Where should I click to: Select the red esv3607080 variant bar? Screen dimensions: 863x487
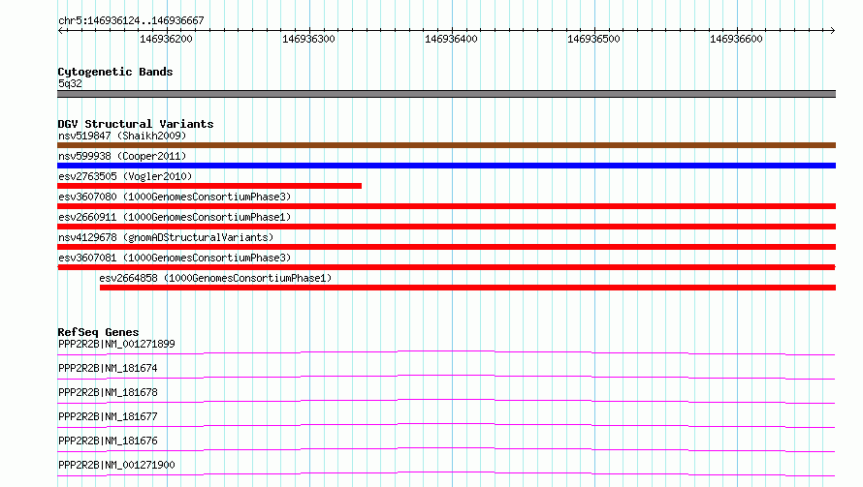(x=446, y=206)
